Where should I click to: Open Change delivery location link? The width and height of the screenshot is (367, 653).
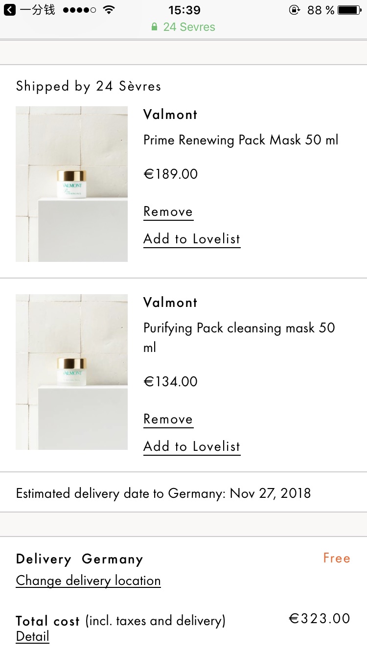tap(89, 581)
